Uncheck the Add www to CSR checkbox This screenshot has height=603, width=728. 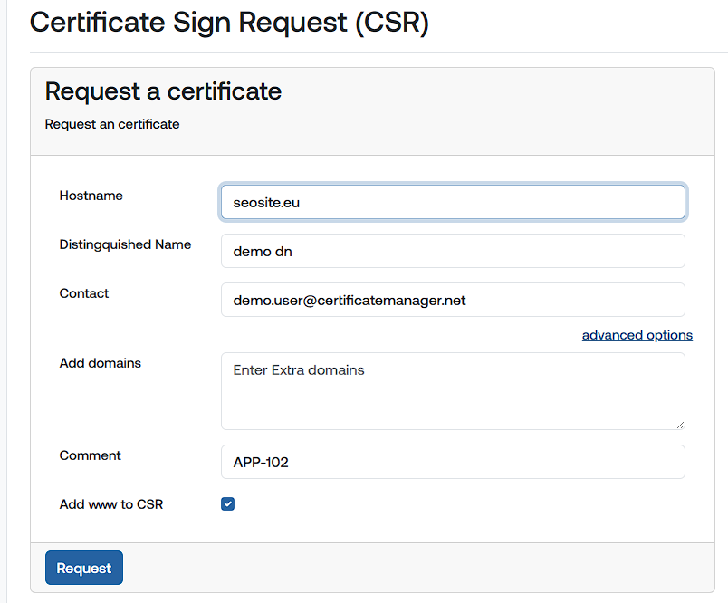228,503
